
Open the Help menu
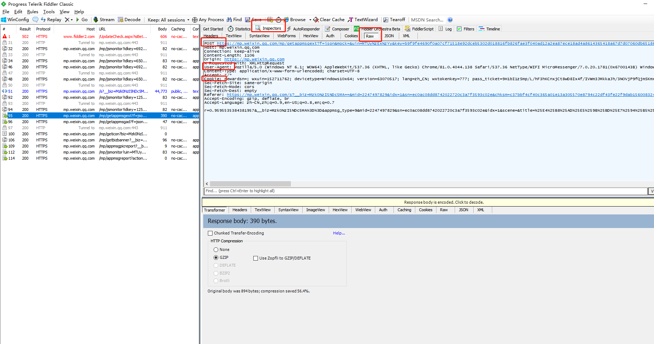79,12
